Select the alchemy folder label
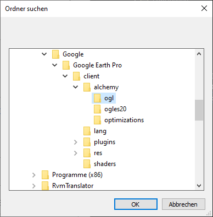213x217 pixels. 106,87
